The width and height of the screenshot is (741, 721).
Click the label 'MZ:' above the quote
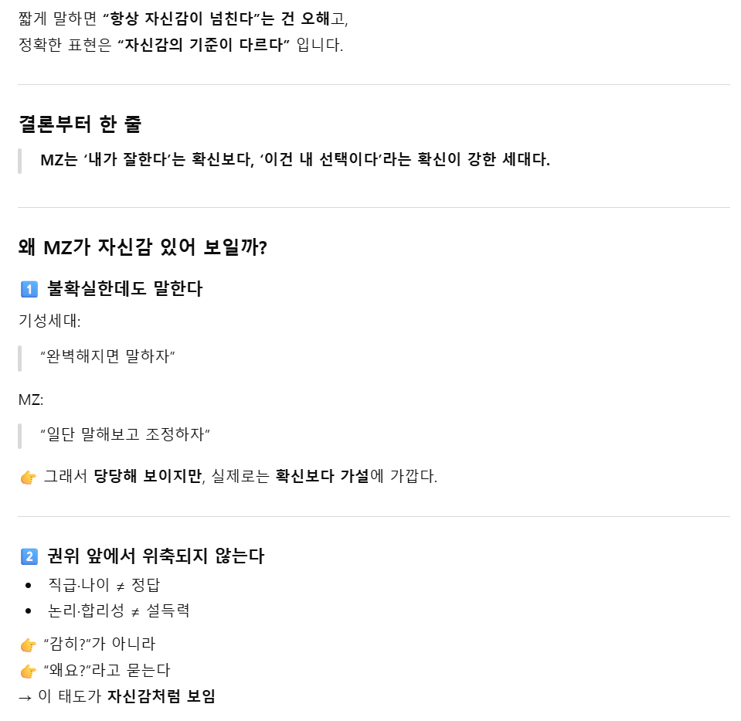click(30, 400)
